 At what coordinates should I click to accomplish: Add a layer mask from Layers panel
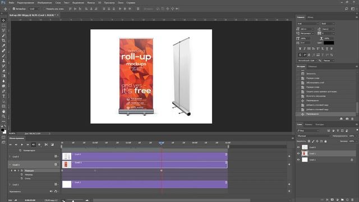[x=332, y=200]
